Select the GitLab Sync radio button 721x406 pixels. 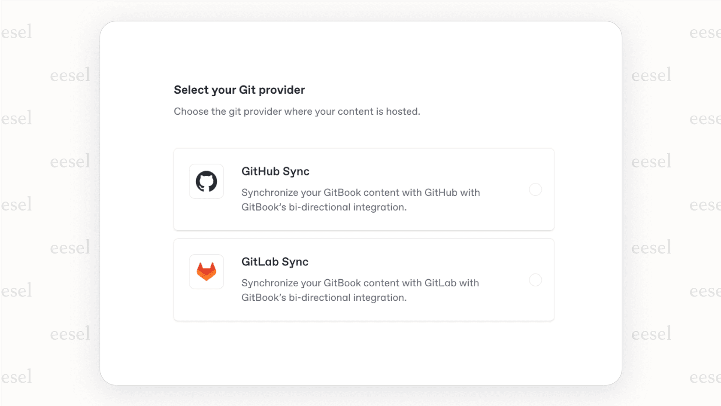[535, 280]
